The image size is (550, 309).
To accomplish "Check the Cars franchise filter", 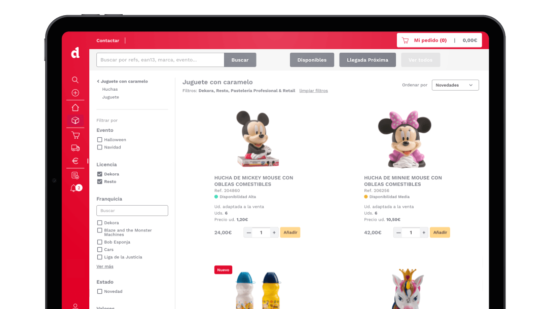I will coord(100,249).
